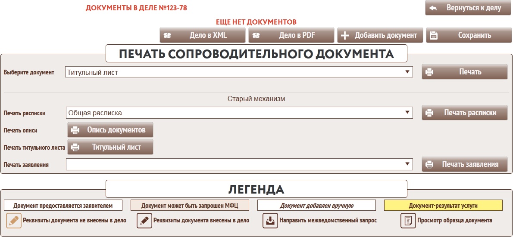Click the interdepartmental request download icon
The image size is (513, 237).
(270, 221)
